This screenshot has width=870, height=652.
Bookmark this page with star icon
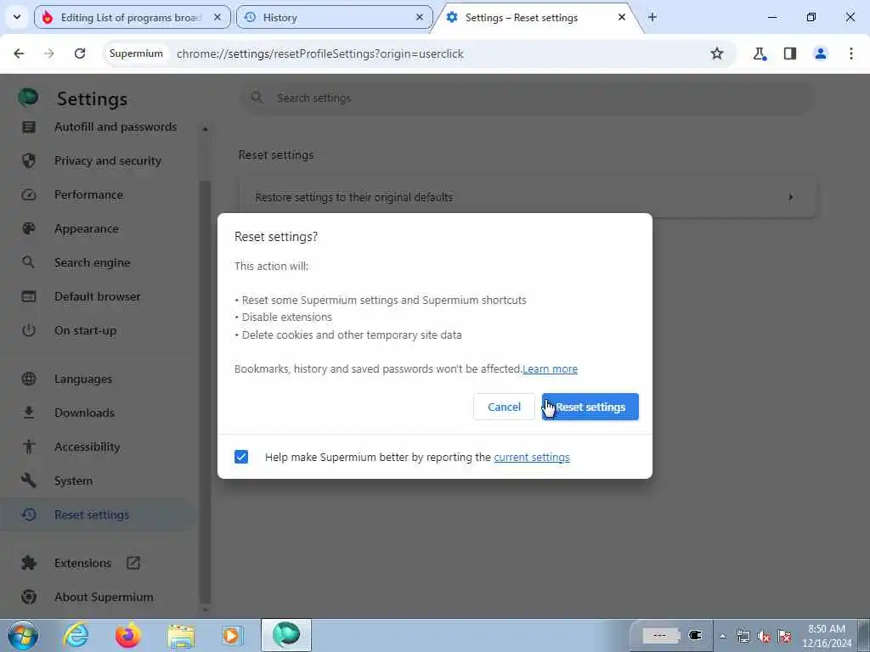point(717,53)
